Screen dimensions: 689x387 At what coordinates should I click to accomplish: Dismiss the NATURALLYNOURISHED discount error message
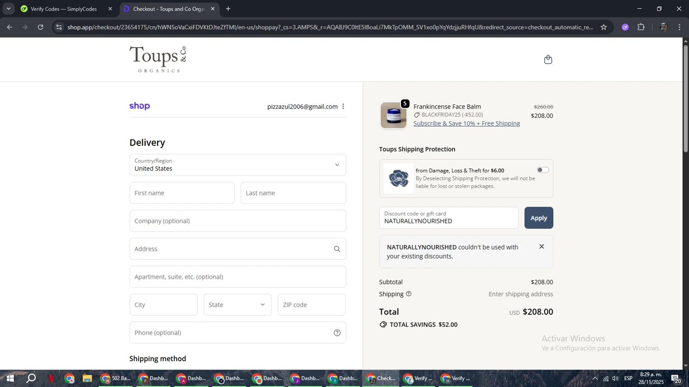tap(542, 247)
